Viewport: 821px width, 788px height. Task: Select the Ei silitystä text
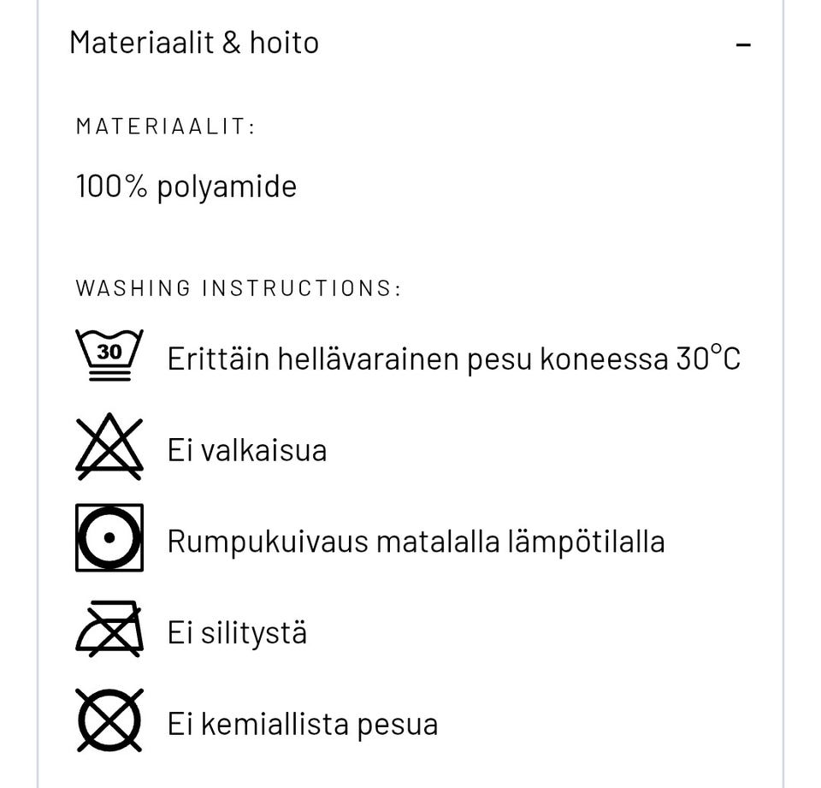(236, 631)
